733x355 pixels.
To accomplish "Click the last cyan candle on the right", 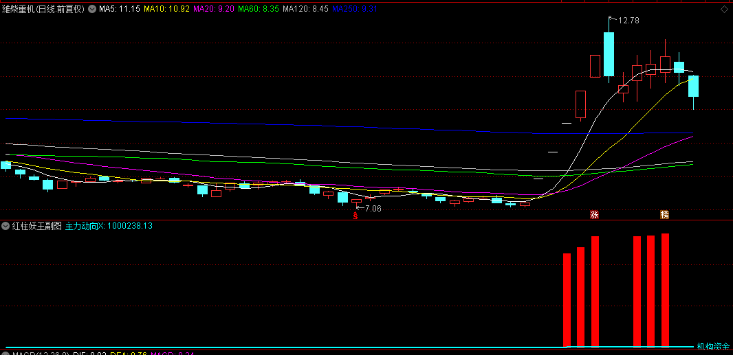I will (693, 86).
